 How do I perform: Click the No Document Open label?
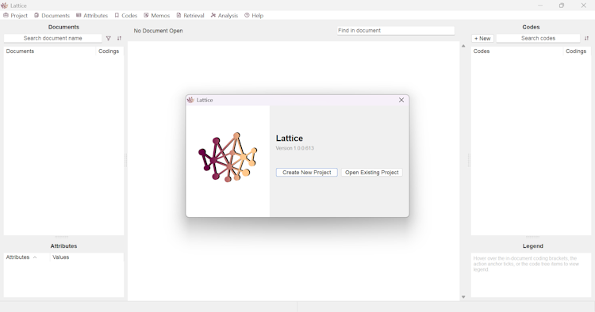pos(158,31)
